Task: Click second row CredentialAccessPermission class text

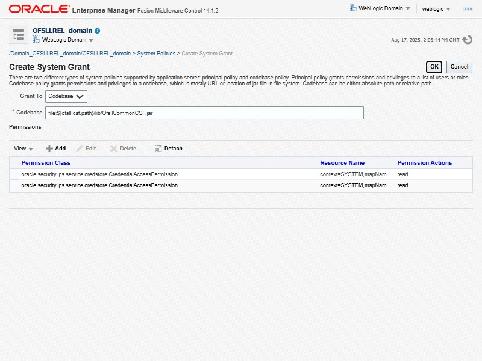Action: tap(99, 185)
